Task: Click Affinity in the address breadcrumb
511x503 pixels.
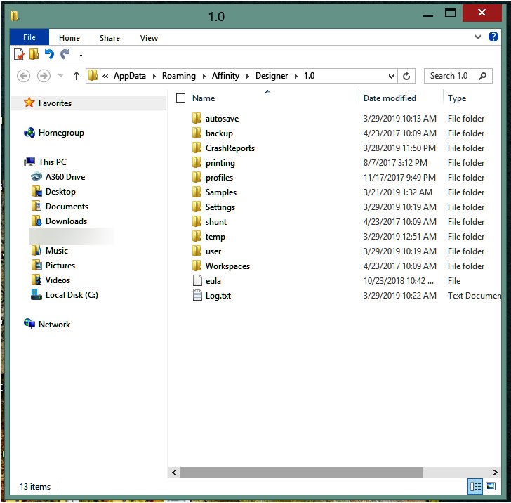Action: click(225, 76)
